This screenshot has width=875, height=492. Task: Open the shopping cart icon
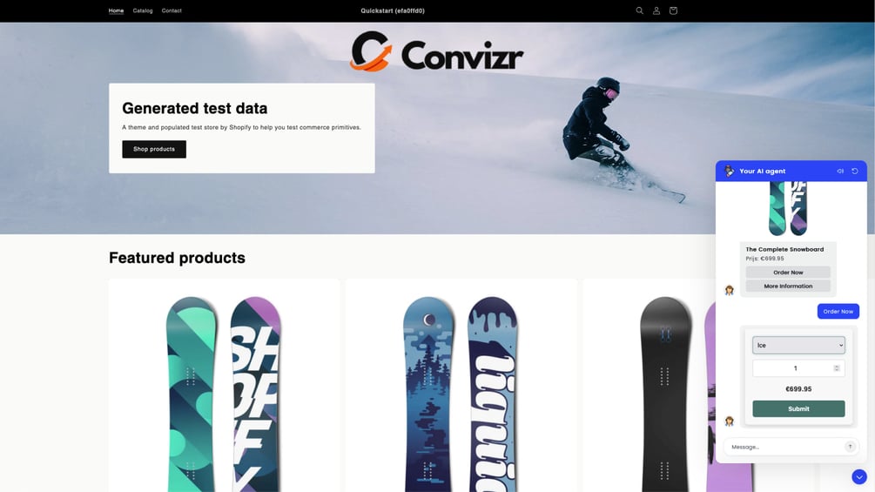(x=673, y=10)
